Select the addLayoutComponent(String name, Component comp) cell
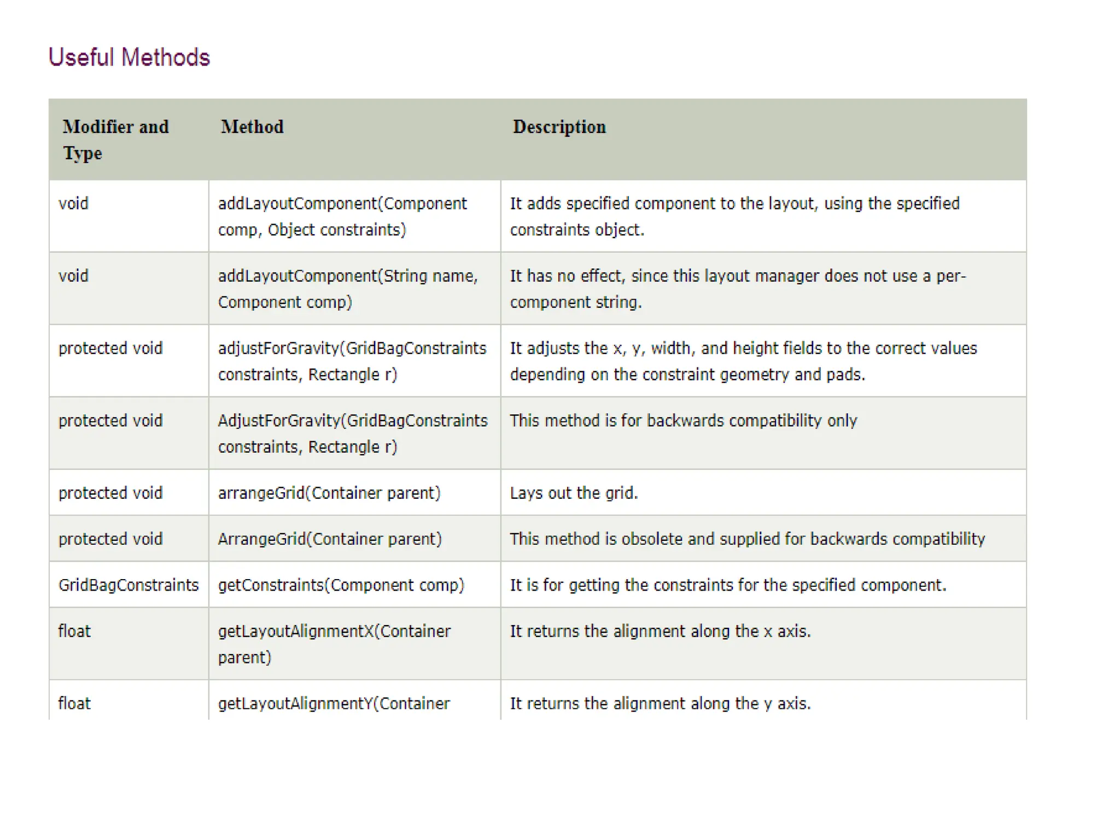Screen dimensions: 1120x840 (x=348, y=289)
